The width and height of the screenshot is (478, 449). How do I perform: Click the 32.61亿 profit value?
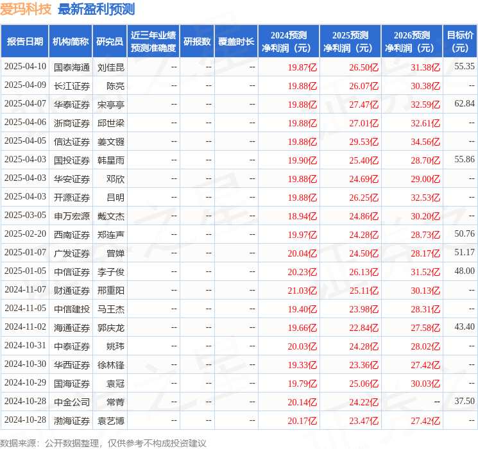425,123
